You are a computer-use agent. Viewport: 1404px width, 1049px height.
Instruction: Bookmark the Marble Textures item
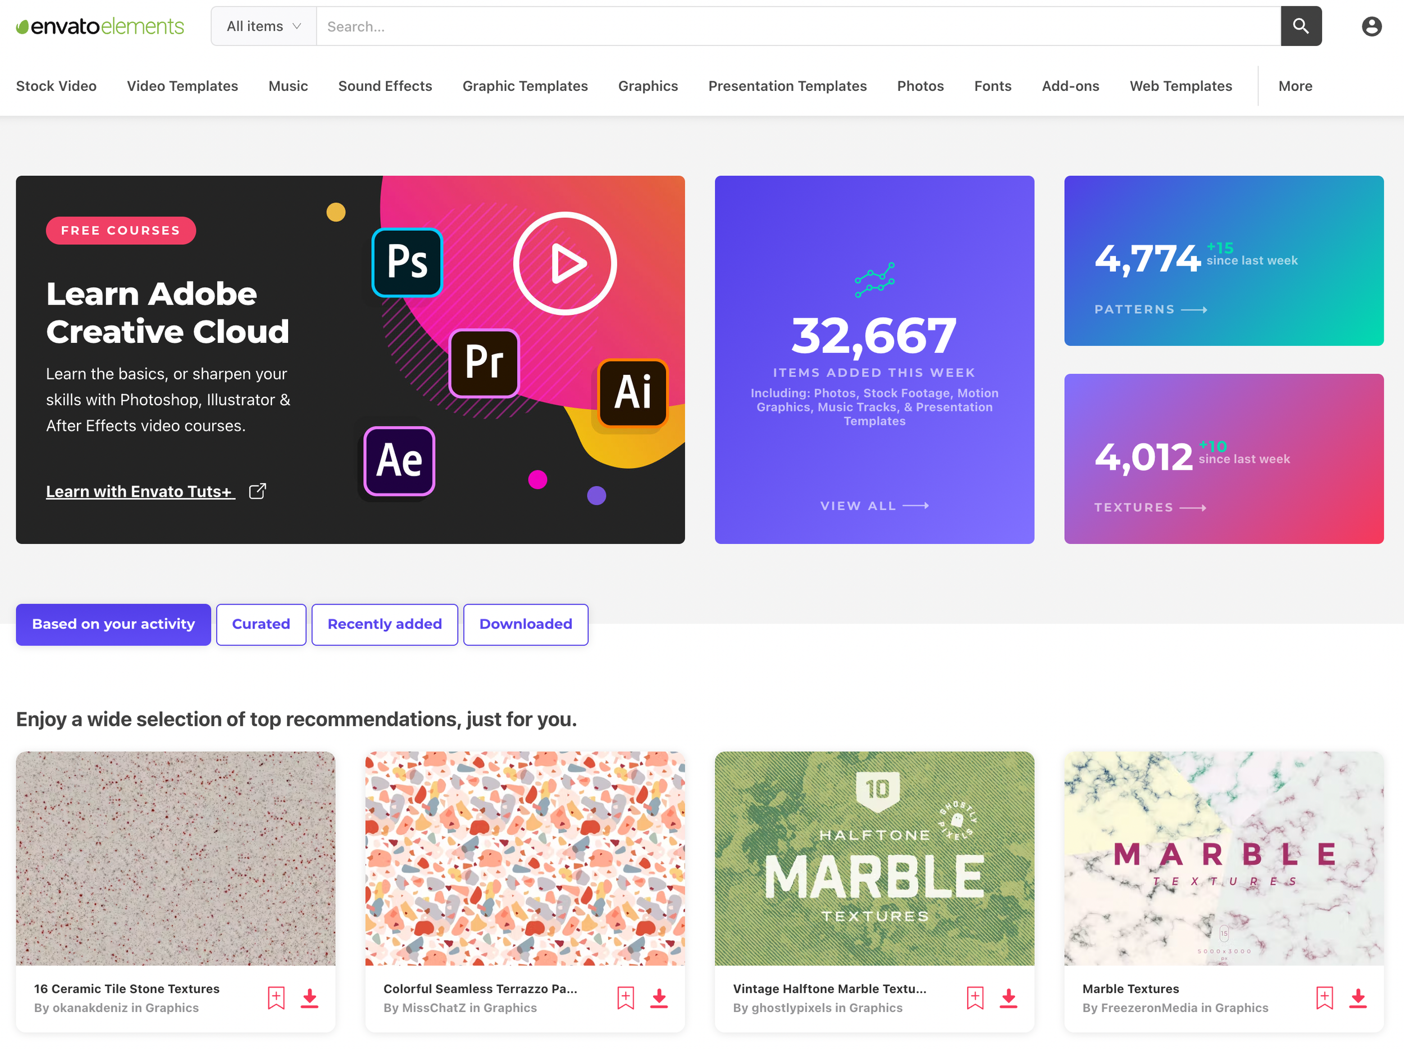tap(1324, 997)
